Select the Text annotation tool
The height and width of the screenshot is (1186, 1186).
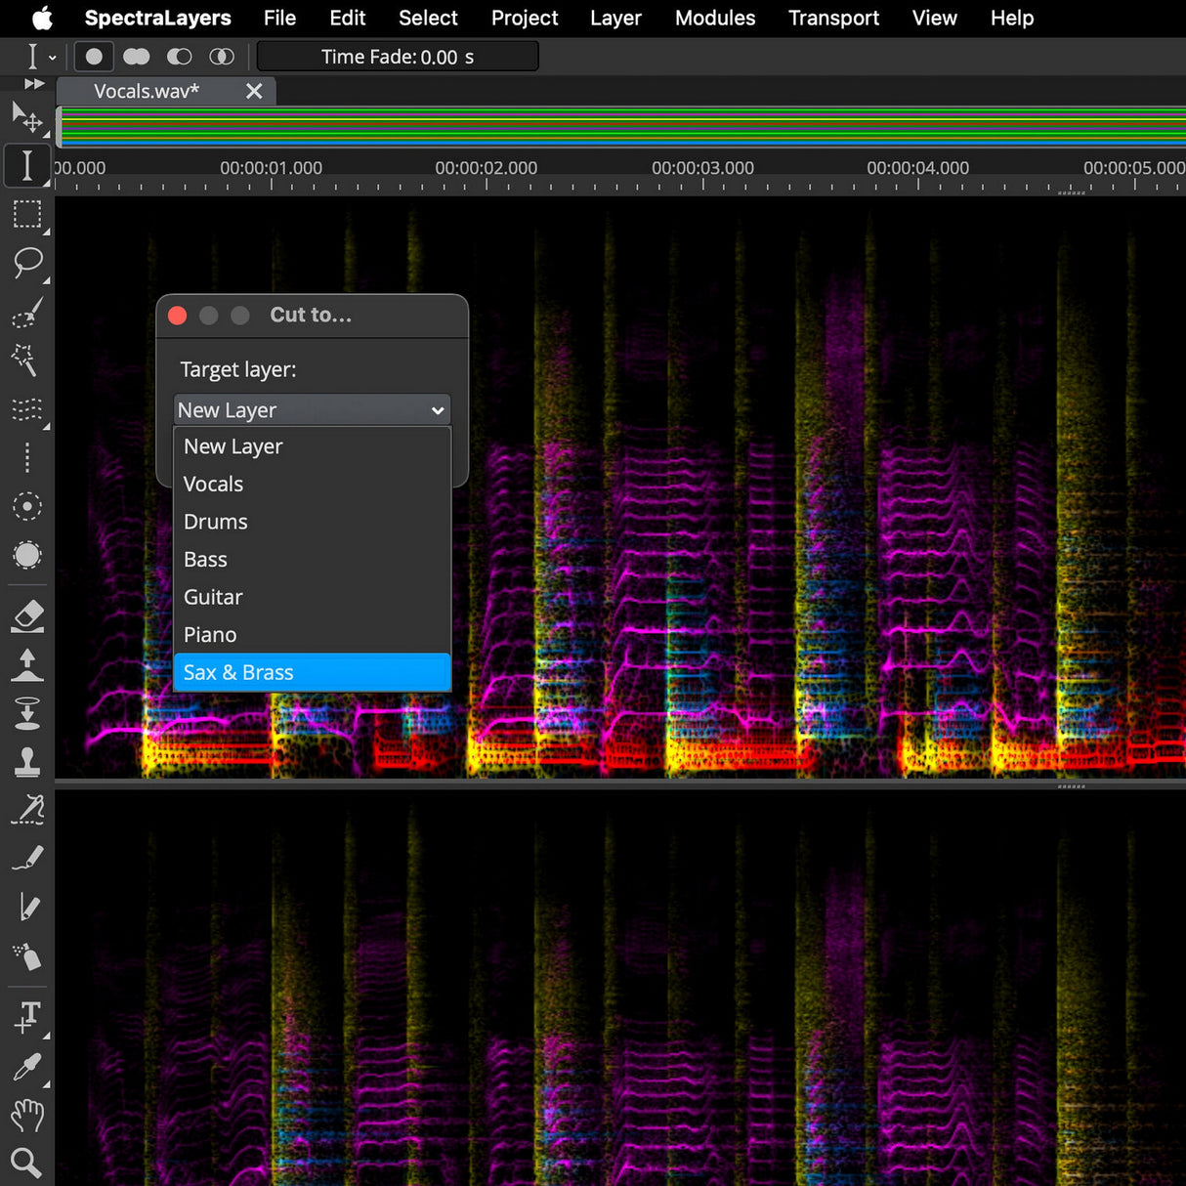(27, 1016)
